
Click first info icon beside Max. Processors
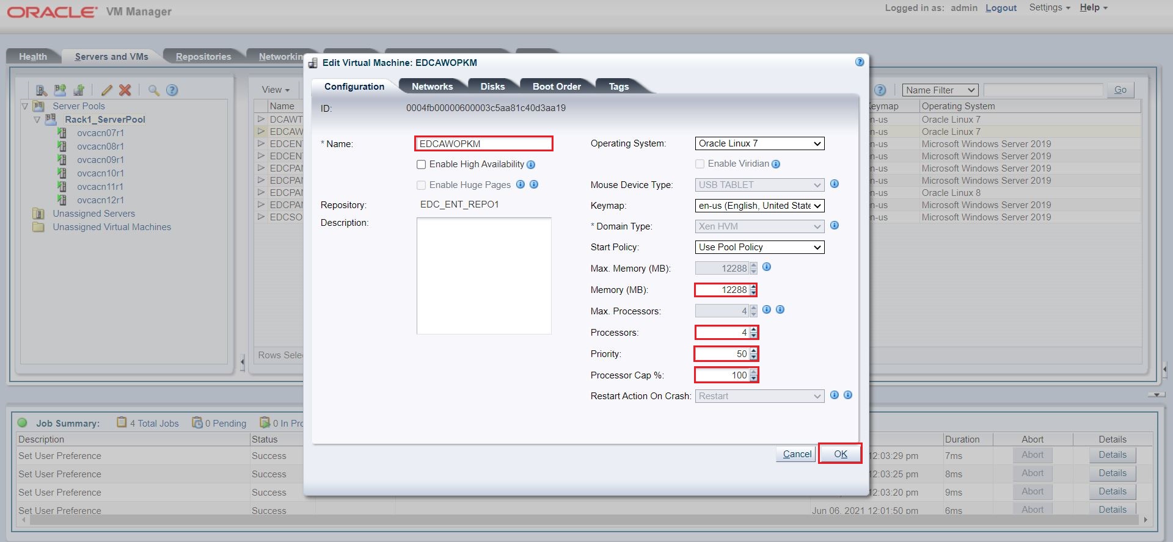pyautogui.click(x=767, y=309)
